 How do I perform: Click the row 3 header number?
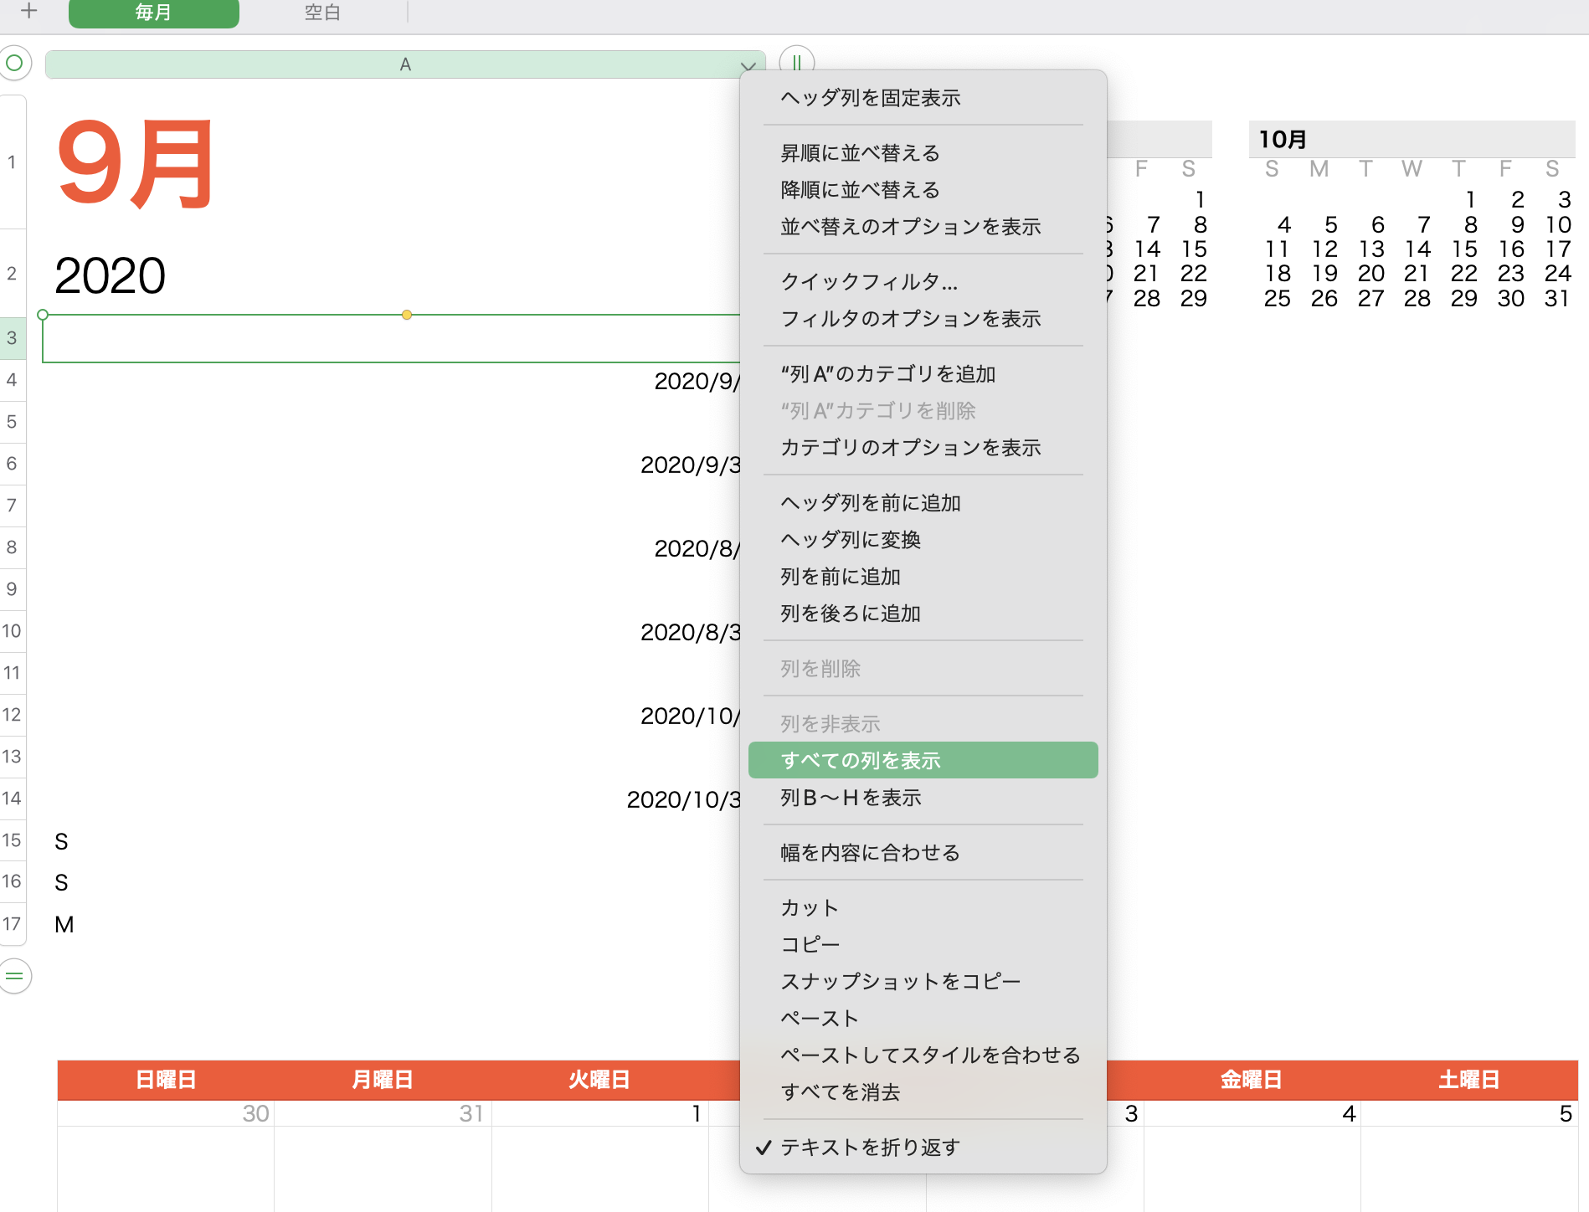[x=12, y=338]
